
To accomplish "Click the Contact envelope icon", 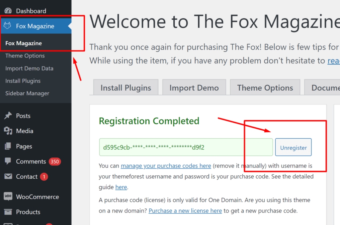I will (x=8, y=176).
